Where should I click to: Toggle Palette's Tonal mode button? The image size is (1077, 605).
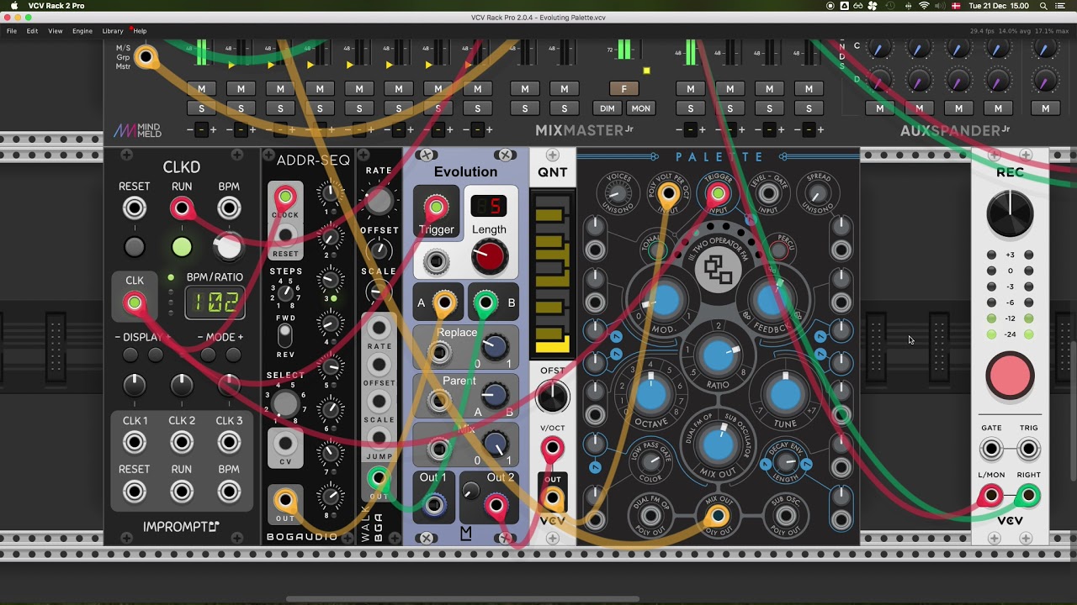click(x=656, y=250)
